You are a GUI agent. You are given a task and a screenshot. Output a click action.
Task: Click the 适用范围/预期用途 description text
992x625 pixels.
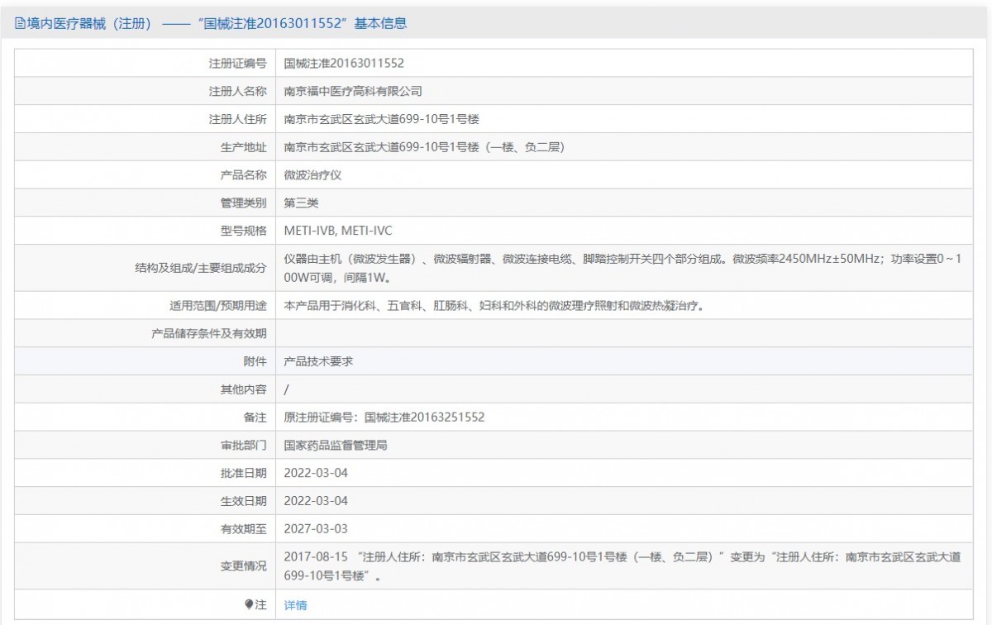pos(494,305)
